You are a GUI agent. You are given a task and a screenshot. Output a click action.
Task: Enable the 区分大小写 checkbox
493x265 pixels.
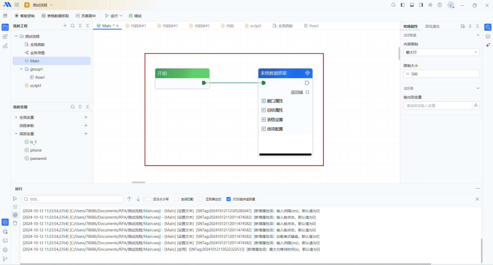click(x=148, y=199)
